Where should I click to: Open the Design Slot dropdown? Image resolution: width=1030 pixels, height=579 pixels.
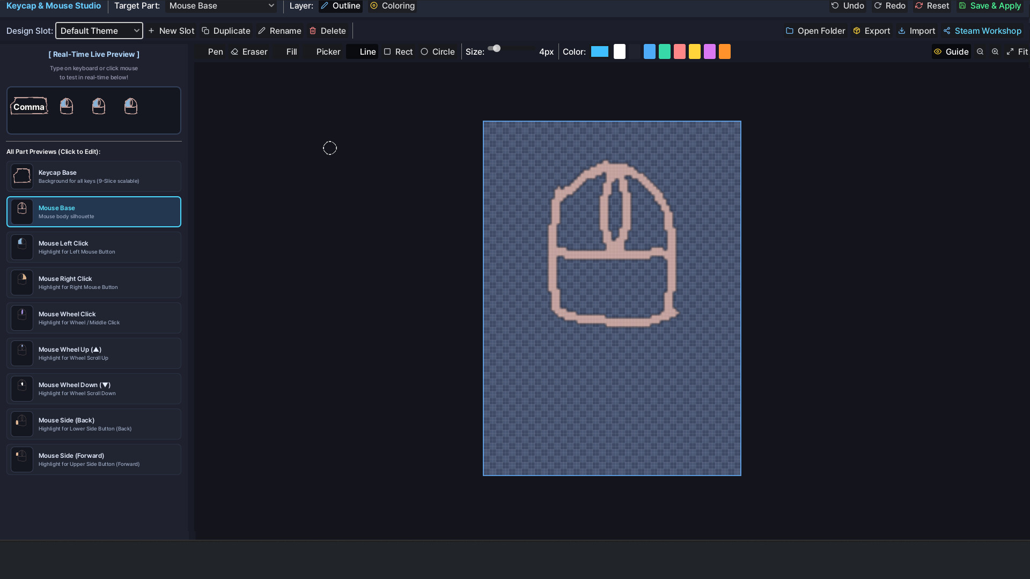(99, 31)
